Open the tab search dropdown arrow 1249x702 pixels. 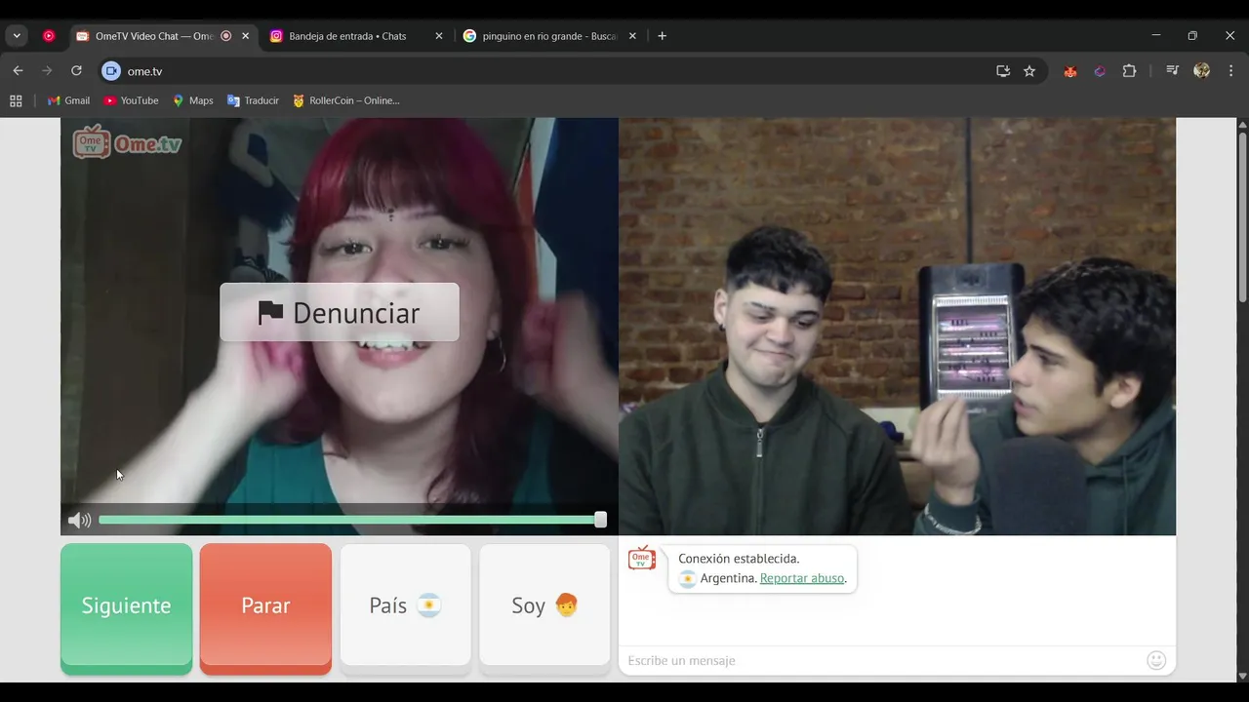(17, 36)
